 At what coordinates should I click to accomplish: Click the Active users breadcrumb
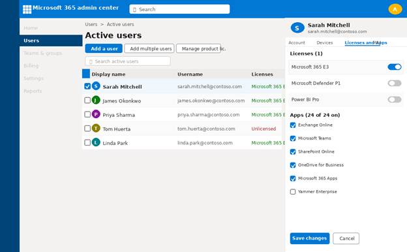tap(120, 24)
